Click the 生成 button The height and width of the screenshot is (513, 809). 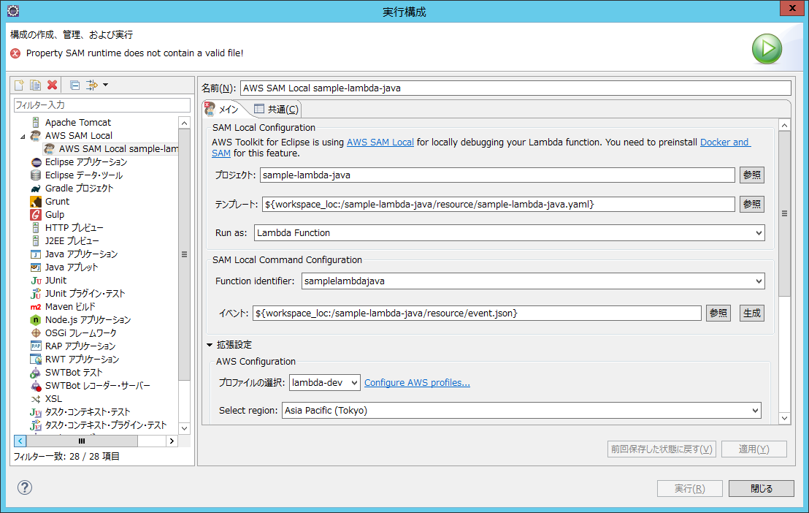752,313
